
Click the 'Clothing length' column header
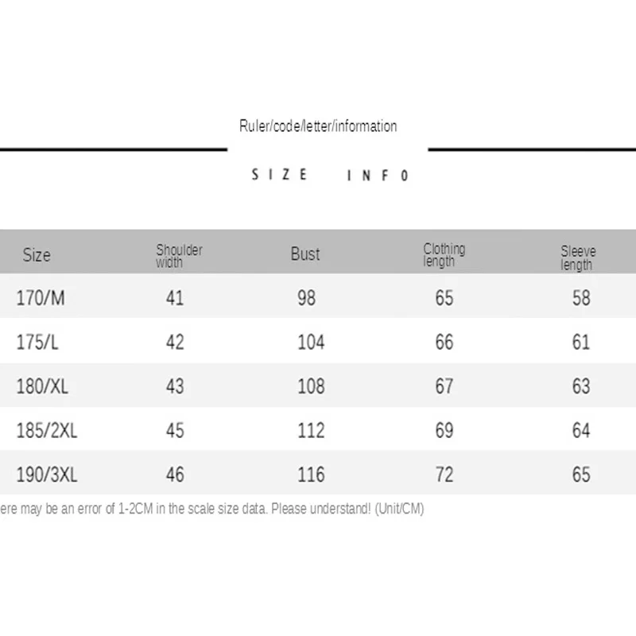(444, 255)
